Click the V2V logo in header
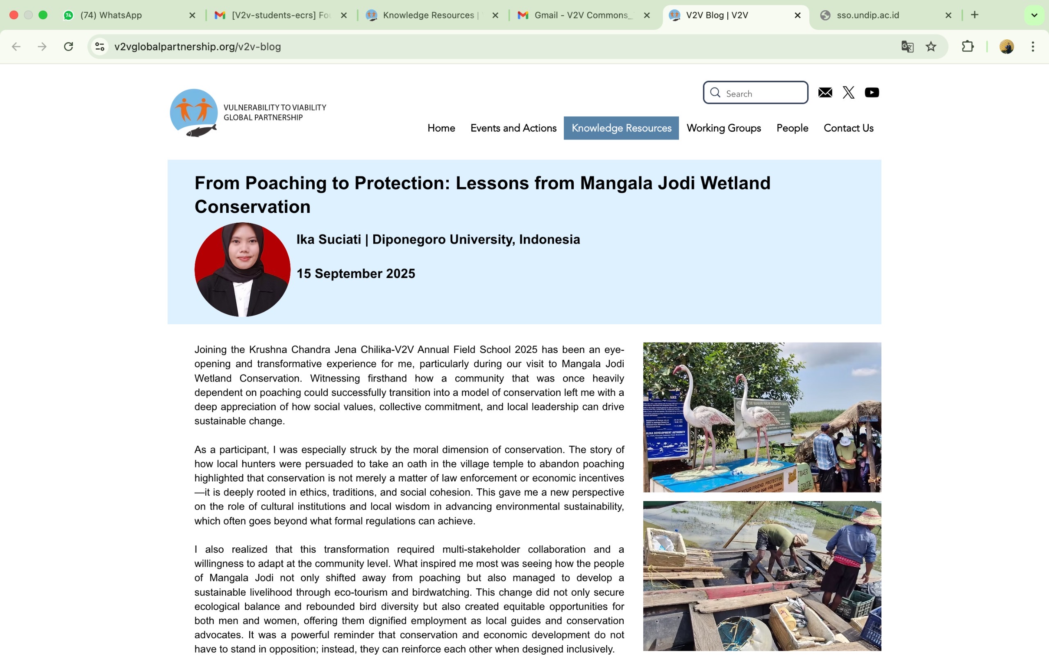The image size is (1049, 655). [194, 113]
